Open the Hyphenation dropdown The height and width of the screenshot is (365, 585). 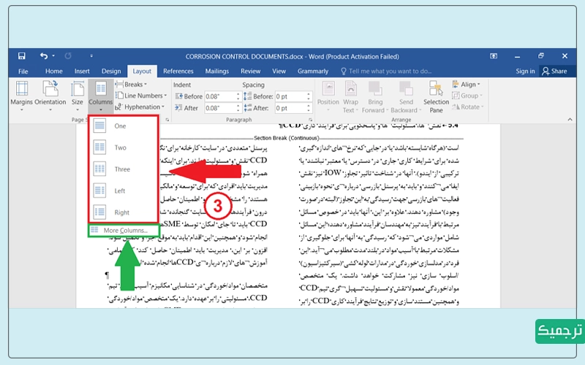[140, 107]
